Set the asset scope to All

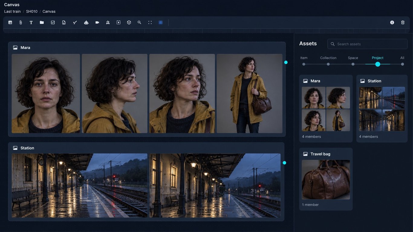point(402,64)
